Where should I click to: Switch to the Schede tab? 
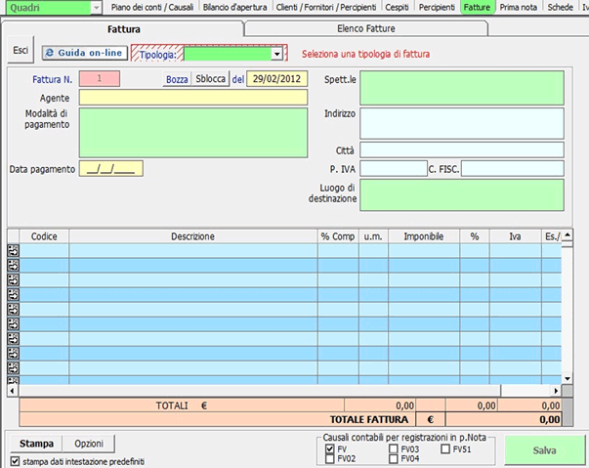pos(560,7)
